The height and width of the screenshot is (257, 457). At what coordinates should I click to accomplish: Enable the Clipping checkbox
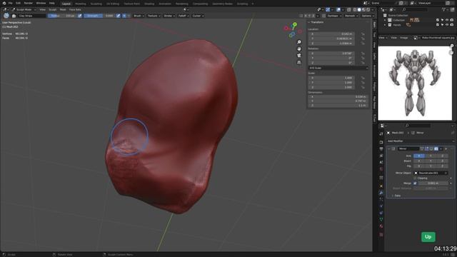point(415,178)
